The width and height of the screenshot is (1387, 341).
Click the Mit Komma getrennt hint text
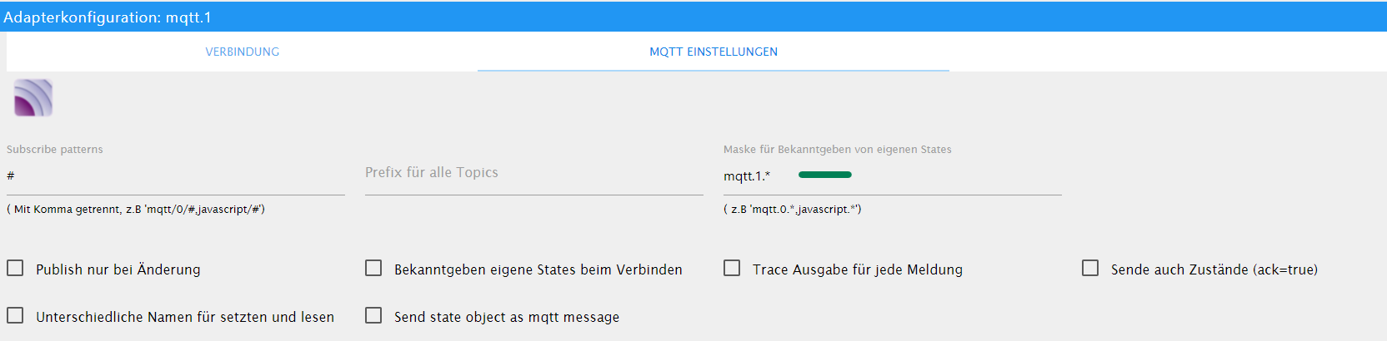point(136,210)
